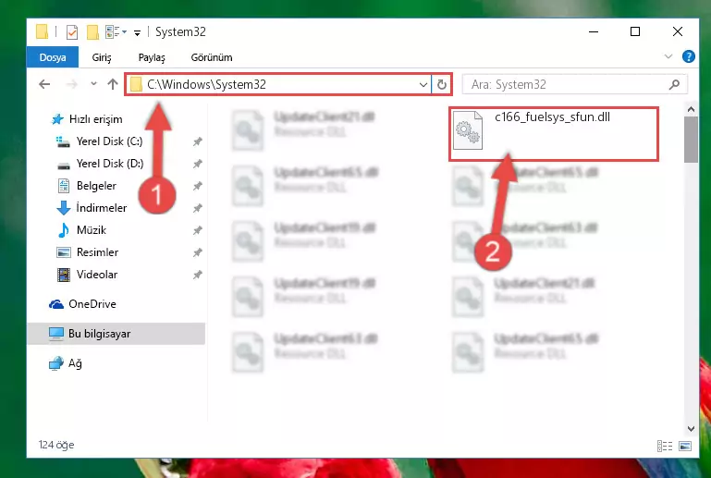Open İndirmeler folder in sidebar

point(92,208)
